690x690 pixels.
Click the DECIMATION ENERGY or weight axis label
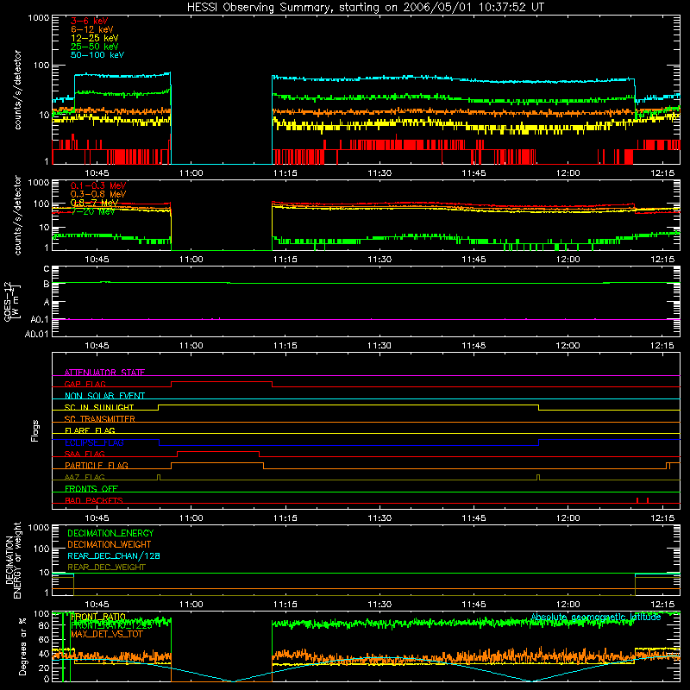13,560
